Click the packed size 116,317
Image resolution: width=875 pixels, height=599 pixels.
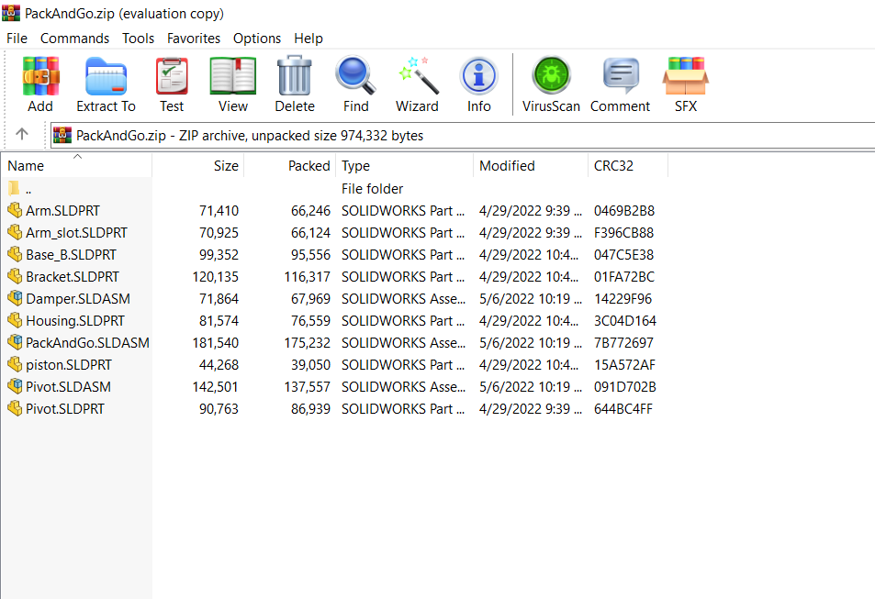pyautogui.click(x=307, y=277)
